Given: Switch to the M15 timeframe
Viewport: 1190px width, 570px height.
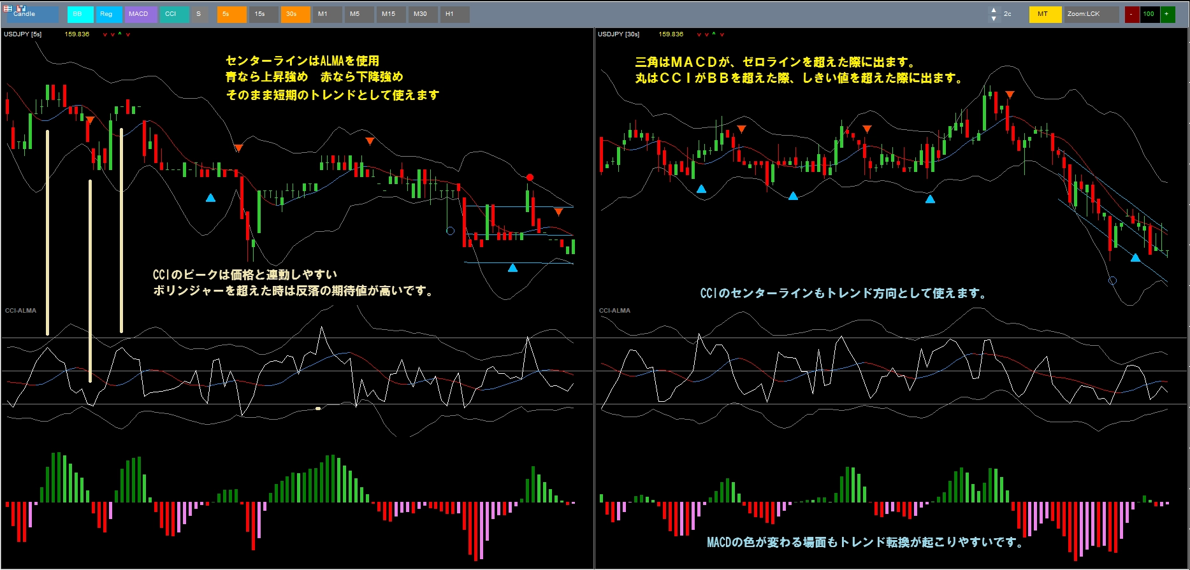Looking at the screenshot, I should pyautogui.click(x=391, y=15).
